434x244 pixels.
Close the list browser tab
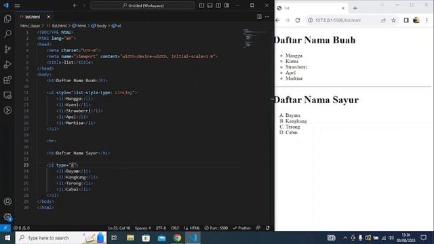(343, 8)
